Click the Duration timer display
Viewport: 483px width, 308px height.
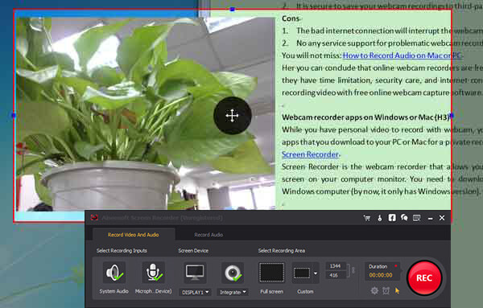click(382, 271)
